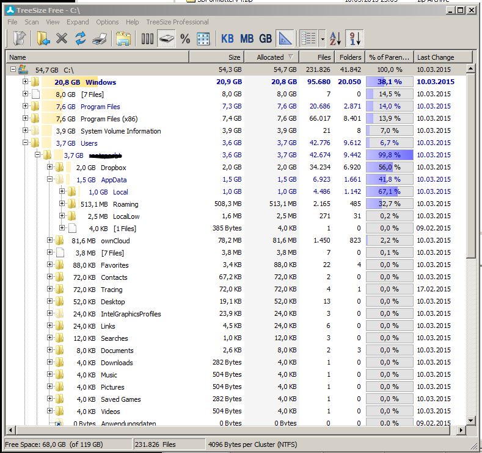Screen dimensions: 482x453
Task: Click the IntelGraphicsProfiles folder icon
Action: click(x=59, y=314)
